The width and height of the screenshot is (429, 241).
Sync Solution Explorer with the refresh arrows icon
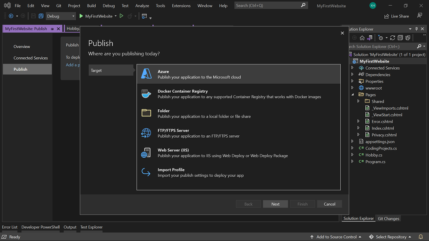point(393,38)
